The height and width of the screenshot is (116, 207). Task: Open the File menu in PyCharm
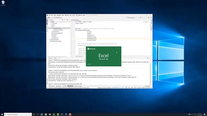pyautogui.click(x=49, y=15)
